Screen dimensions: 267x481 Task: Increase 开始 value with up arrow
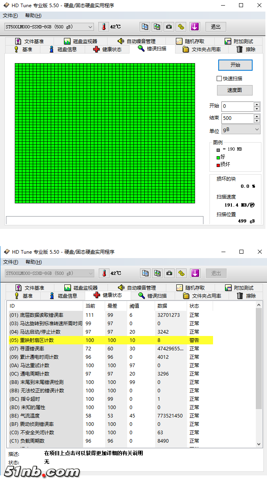(257, 104)
